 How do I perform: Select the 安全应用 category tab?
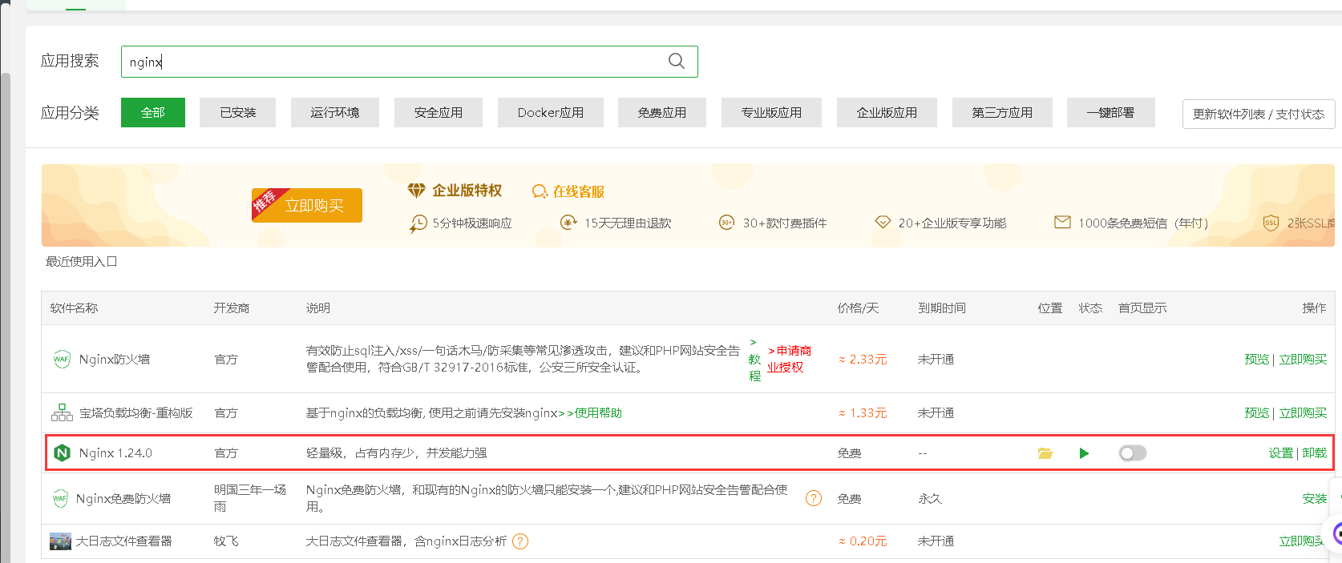pos(439,113)
